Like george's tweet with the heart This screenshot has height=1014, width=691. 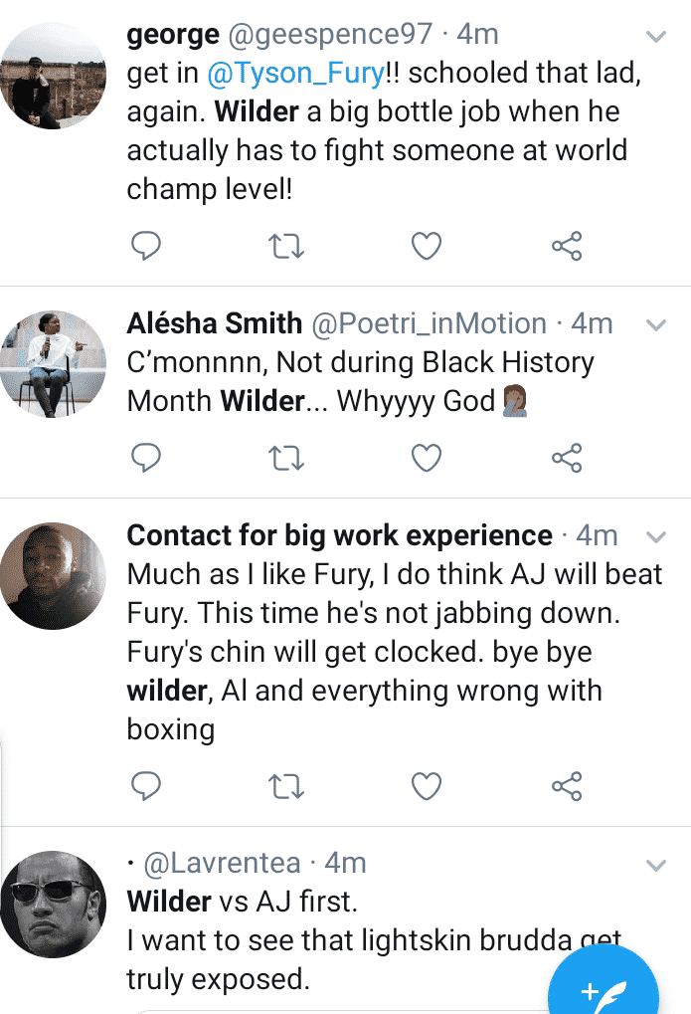pyautogui.click(x=427, y=246)
